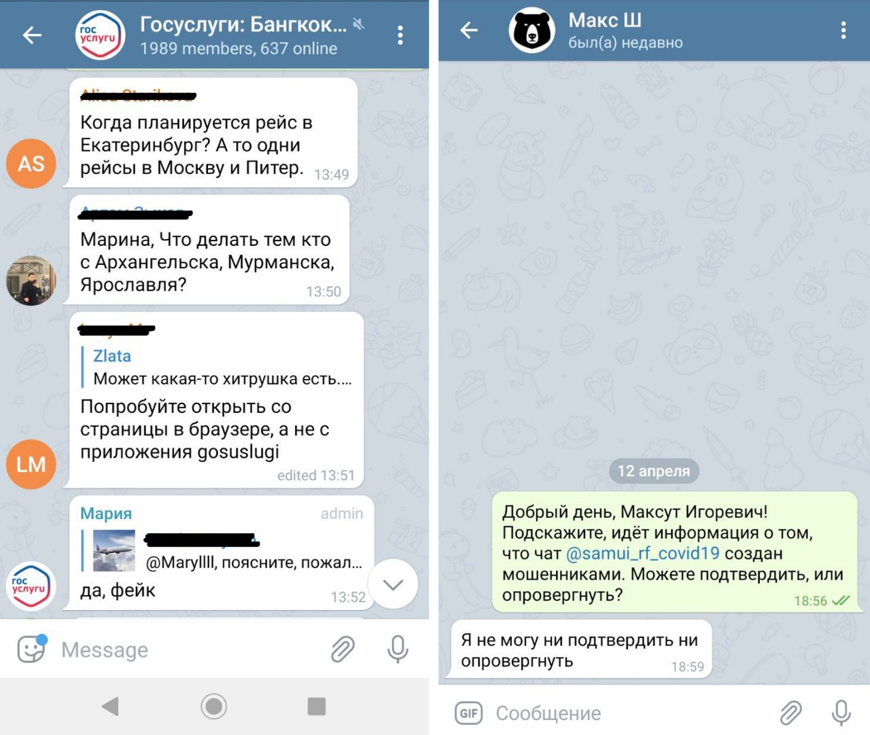Open the @samui_rf_covid19 link
This screenshot has width=870, height=735.
642,553
